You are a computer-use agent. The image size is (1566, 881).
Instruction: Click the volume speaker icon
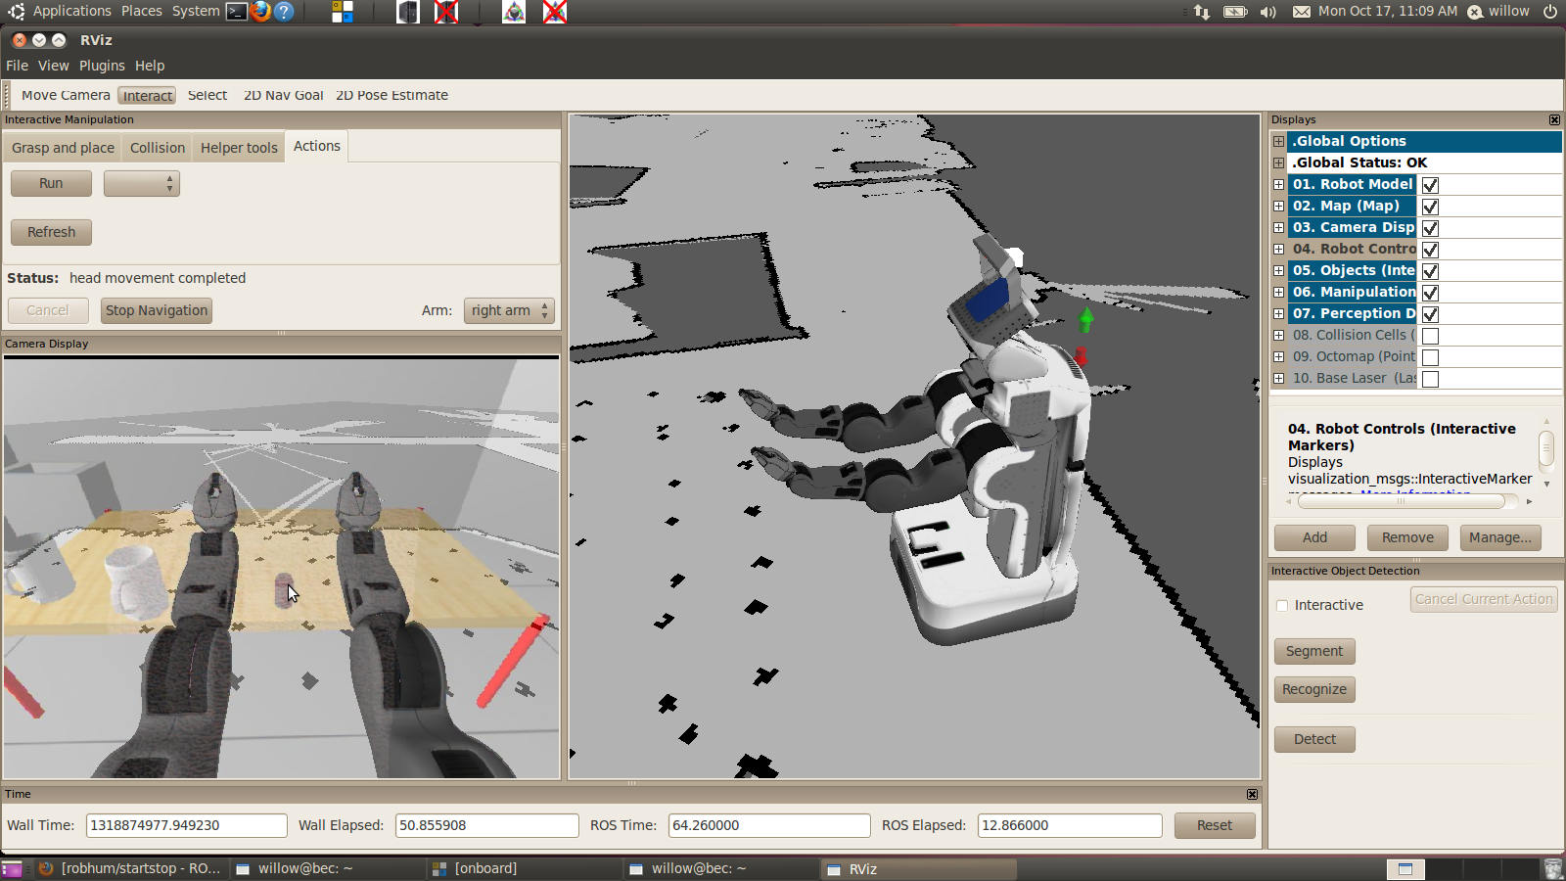[1267, 12]
